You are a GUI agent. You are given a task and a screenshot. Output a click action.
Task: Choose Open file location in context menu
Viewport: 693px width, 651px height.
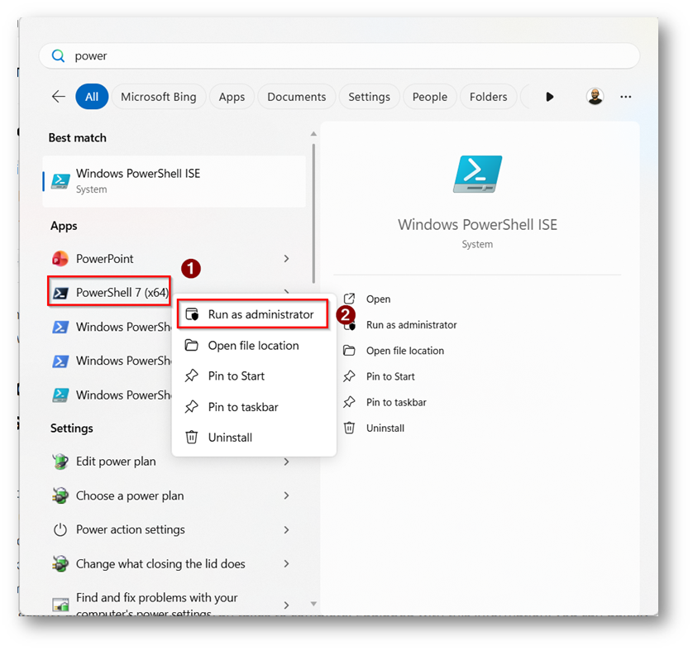pyautogui.click(x=254, y=346)
